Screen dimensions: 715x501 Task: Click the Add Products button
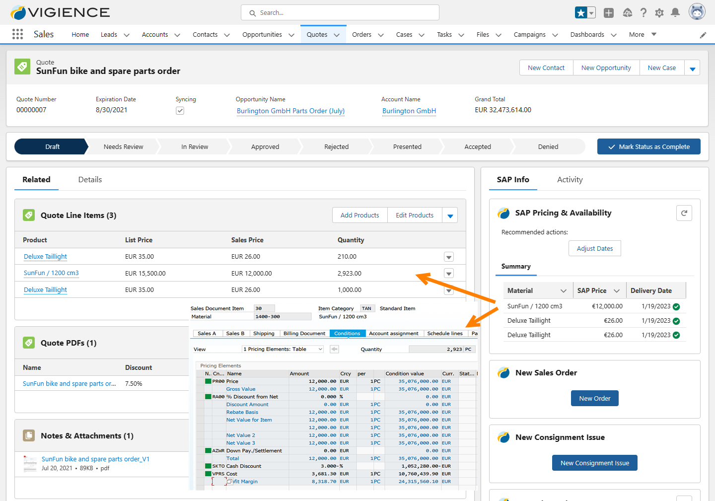[x=359, y=215]
